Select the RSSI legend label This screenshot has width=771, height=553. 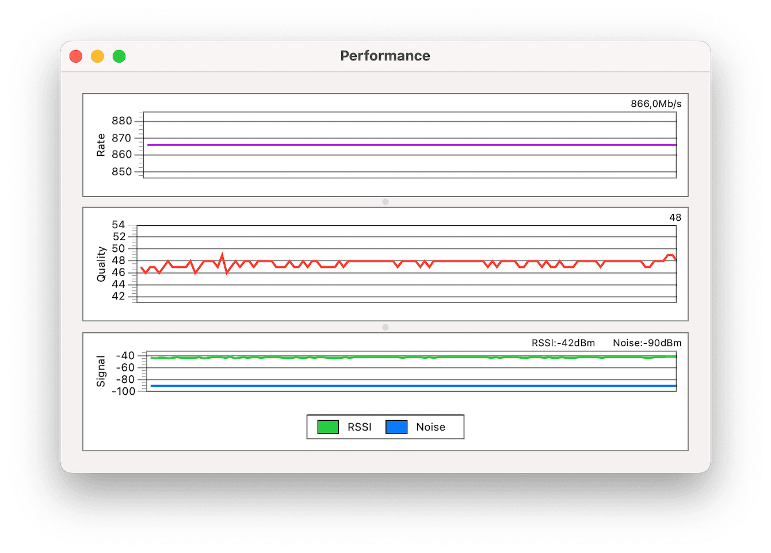[x=360, y=427]
